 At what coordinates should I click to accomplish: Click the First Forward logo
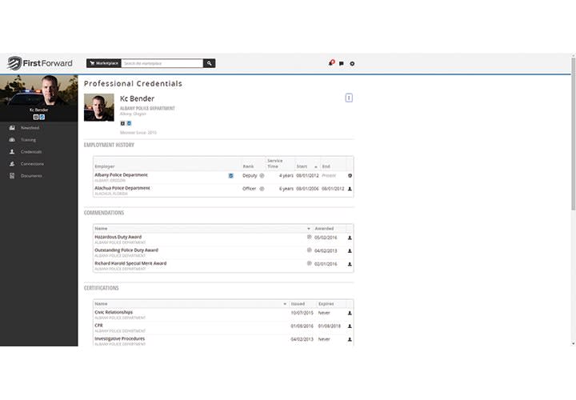[x=40, y=63]
